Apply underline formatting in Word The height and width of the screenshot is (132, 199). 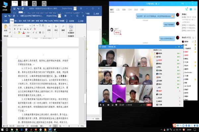pyautogui.click(x=21, y=29)
